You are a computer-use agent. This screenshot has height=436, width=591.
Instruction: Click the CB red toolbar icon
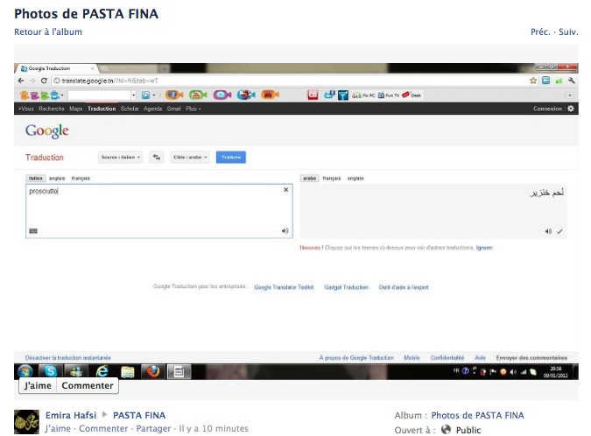pyautogui.click(x=313, y=95)
